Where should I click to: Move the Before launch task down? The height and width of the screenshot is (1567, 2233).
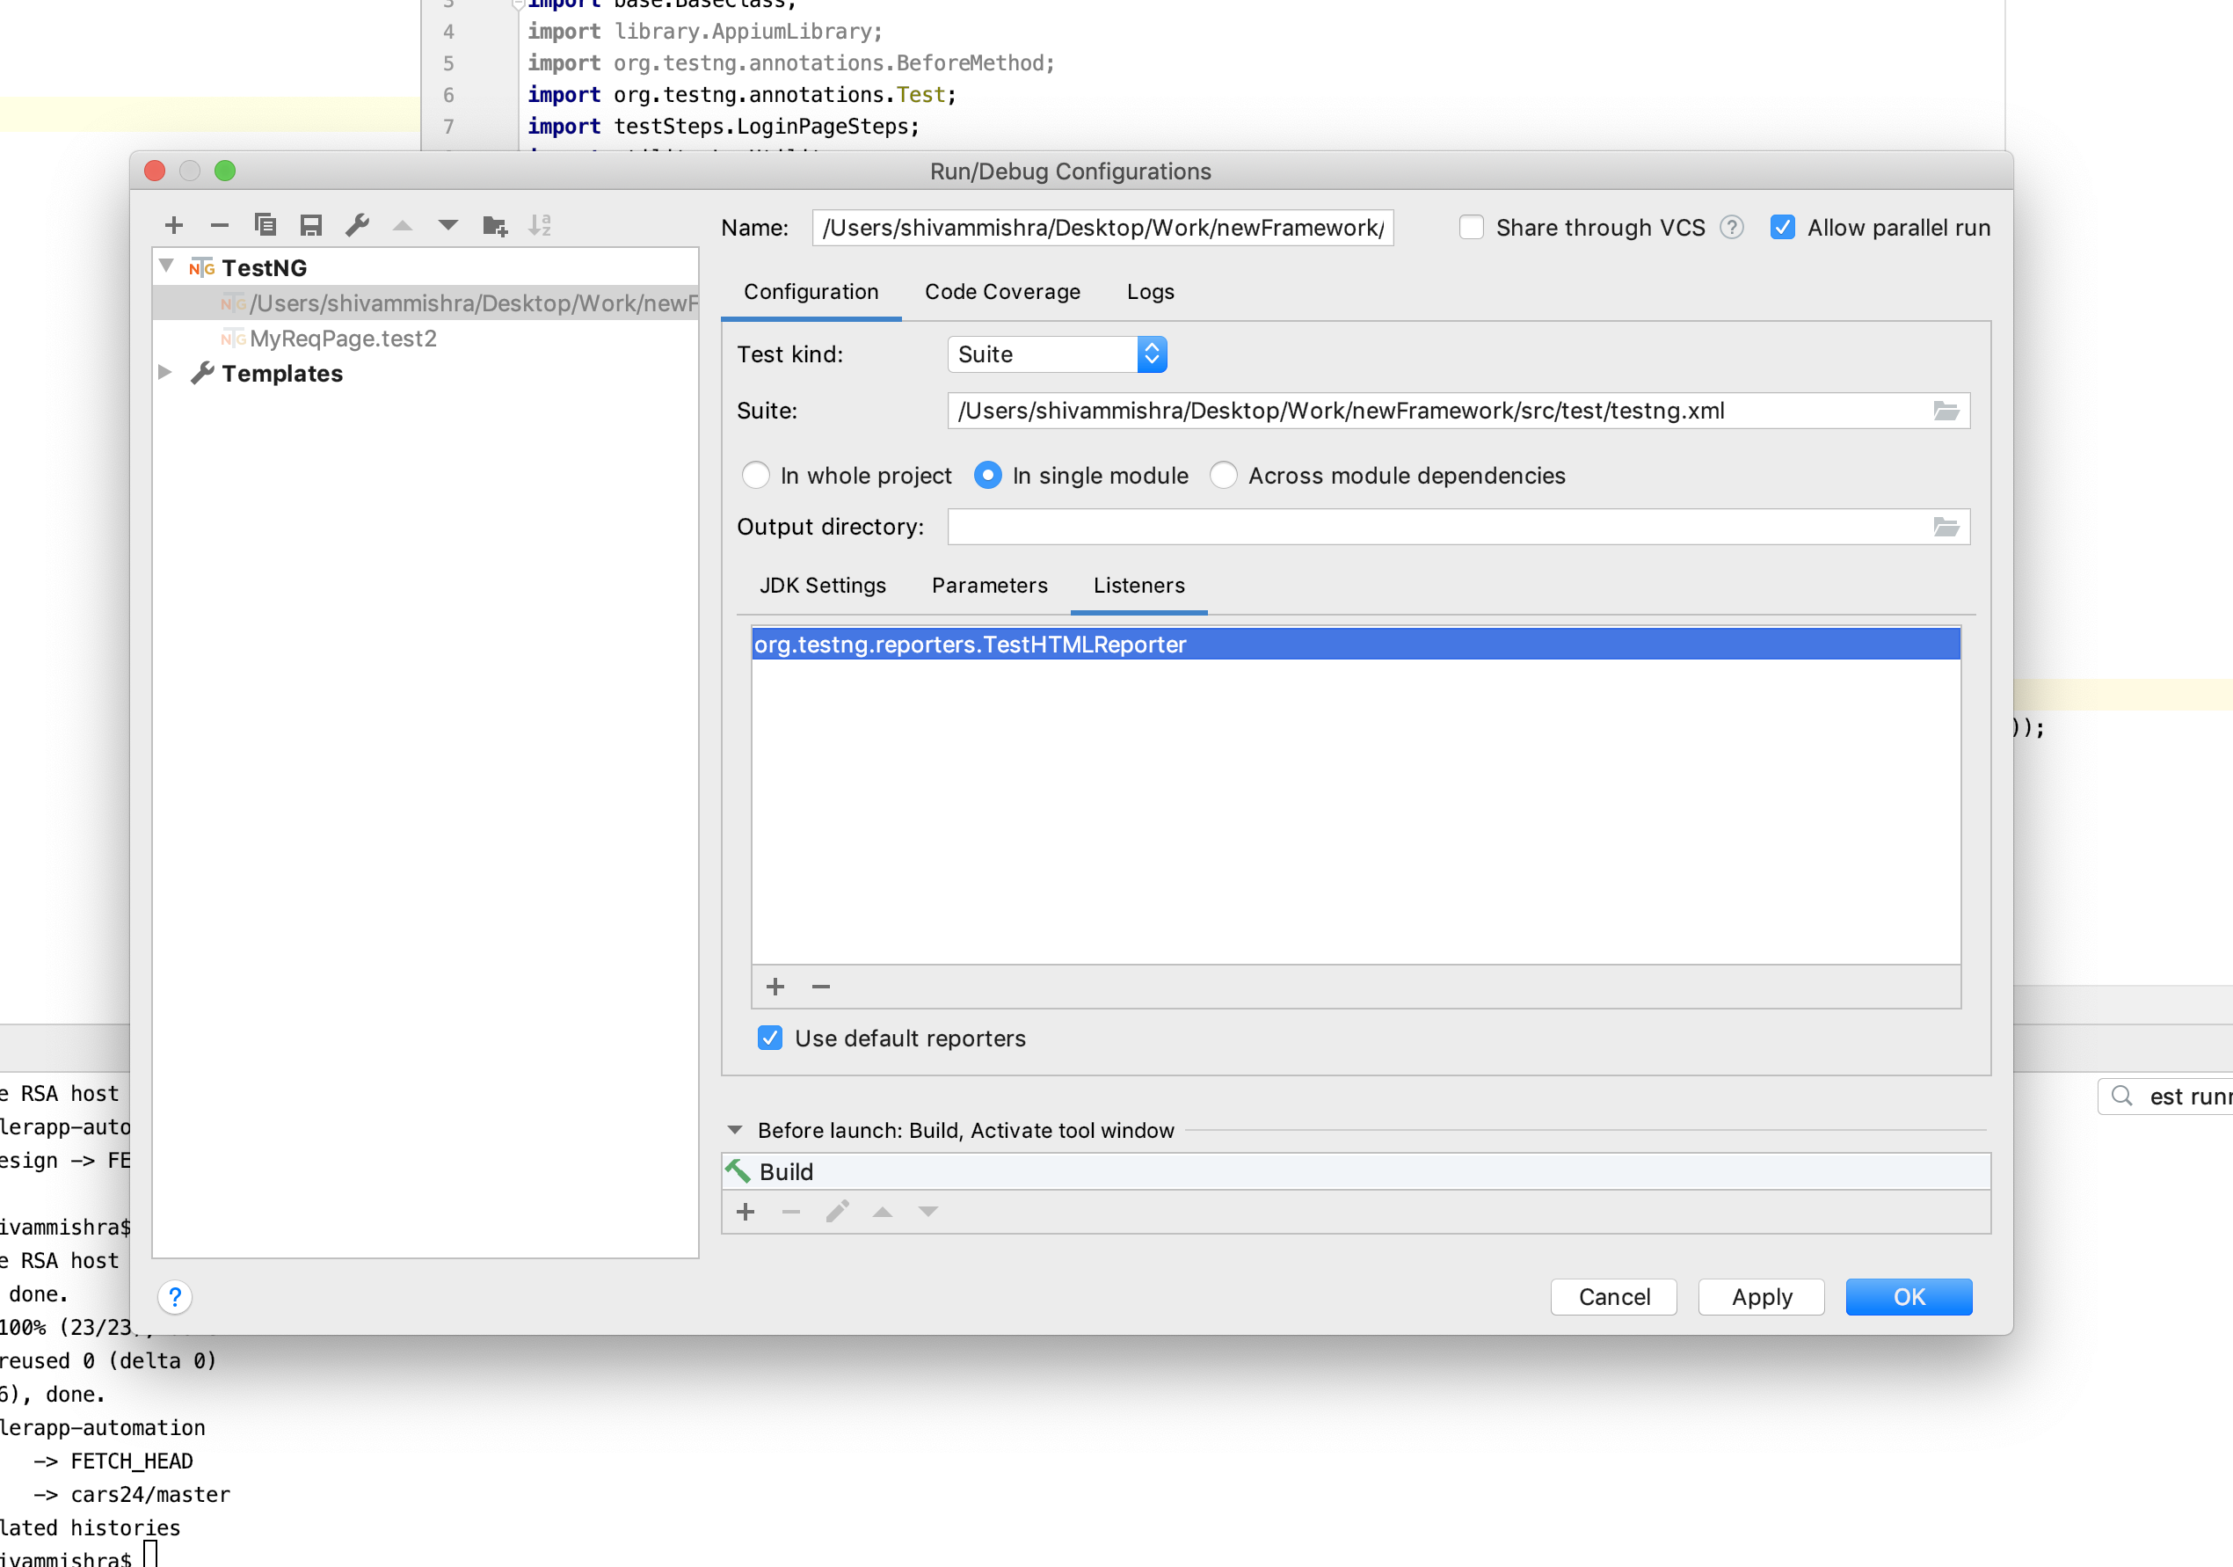click(x=927, y=1212)
